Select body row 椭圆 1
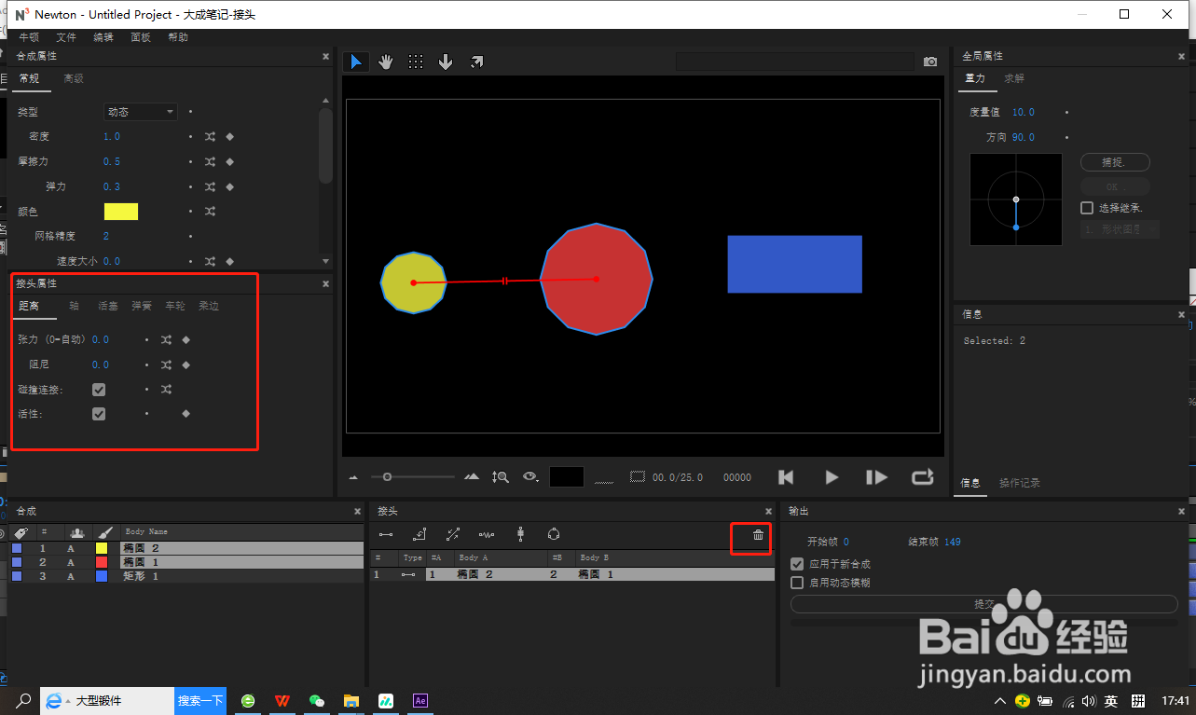Viewport: 1196px width, 715px height. pyautogui.click(x=186, y=562)
